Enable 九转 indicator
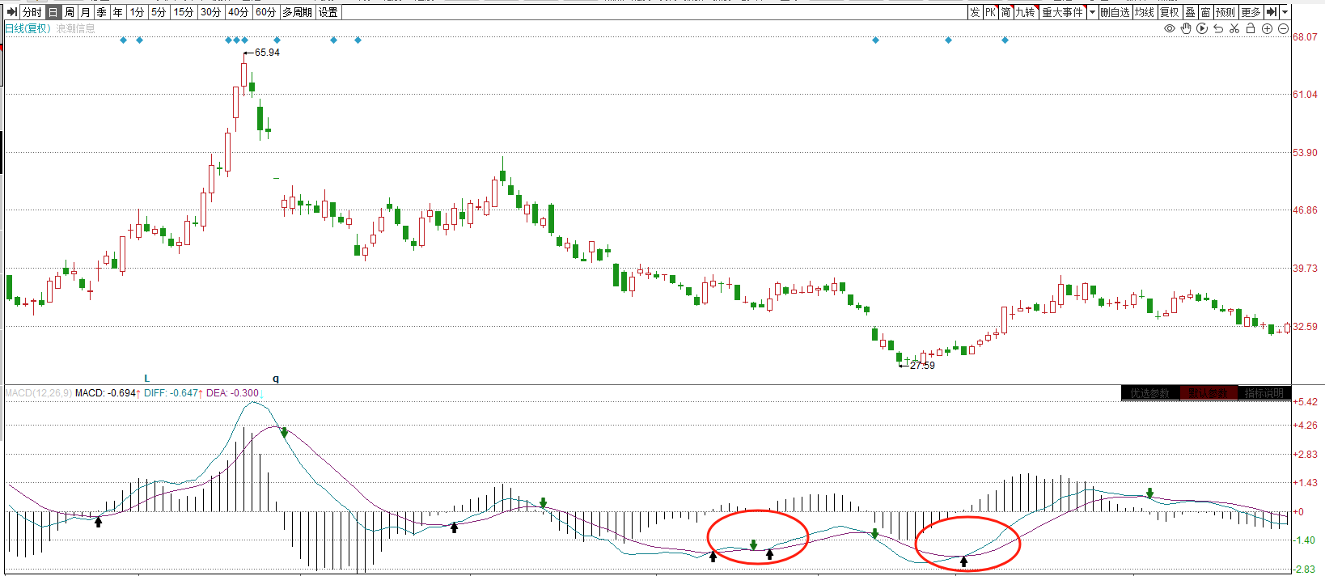 (1026, 12)
